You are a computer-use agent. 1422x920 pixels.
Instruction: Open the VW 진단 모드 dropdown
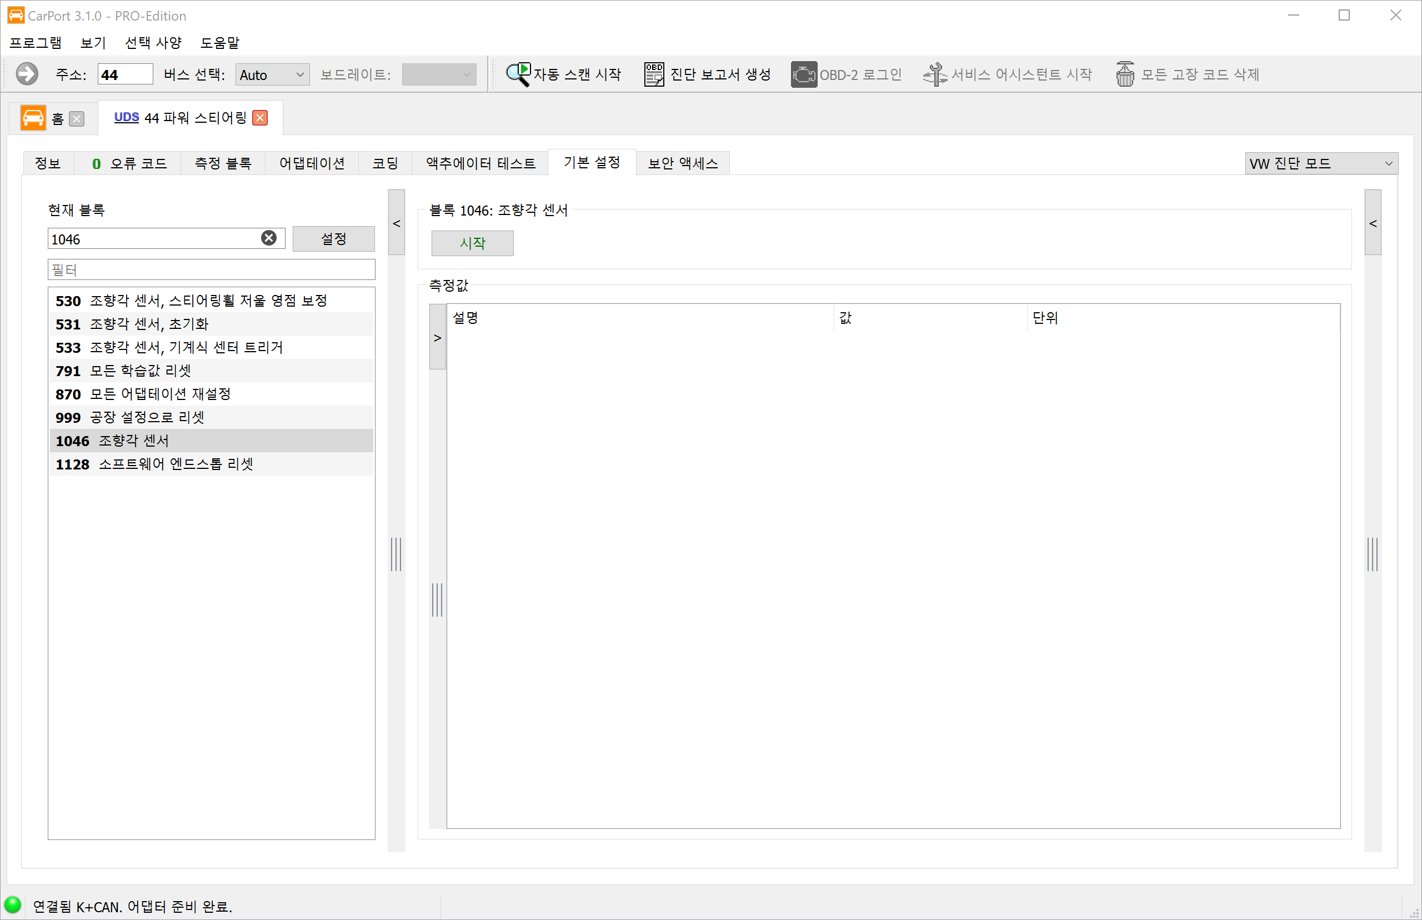pyautogui.click(x=1321, y=163)
